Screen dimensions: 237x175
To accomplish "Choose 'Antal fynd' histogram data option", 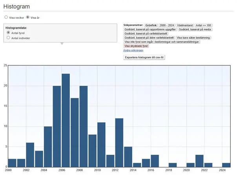I will click(9, 33).
